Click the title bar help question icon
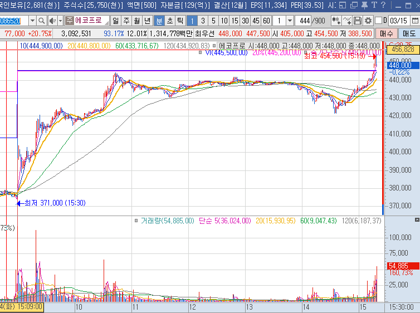This screenshot has width=420, height=313. pos(383,5)
